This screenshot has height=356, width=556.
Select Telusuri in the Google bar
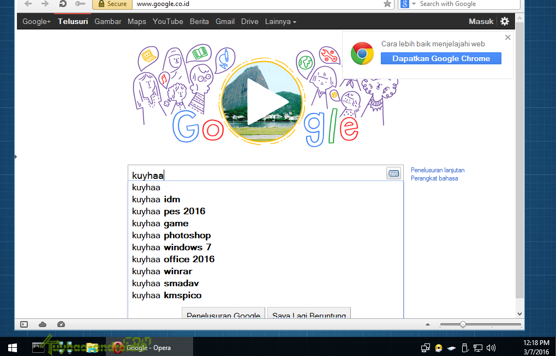click(73, 21)
